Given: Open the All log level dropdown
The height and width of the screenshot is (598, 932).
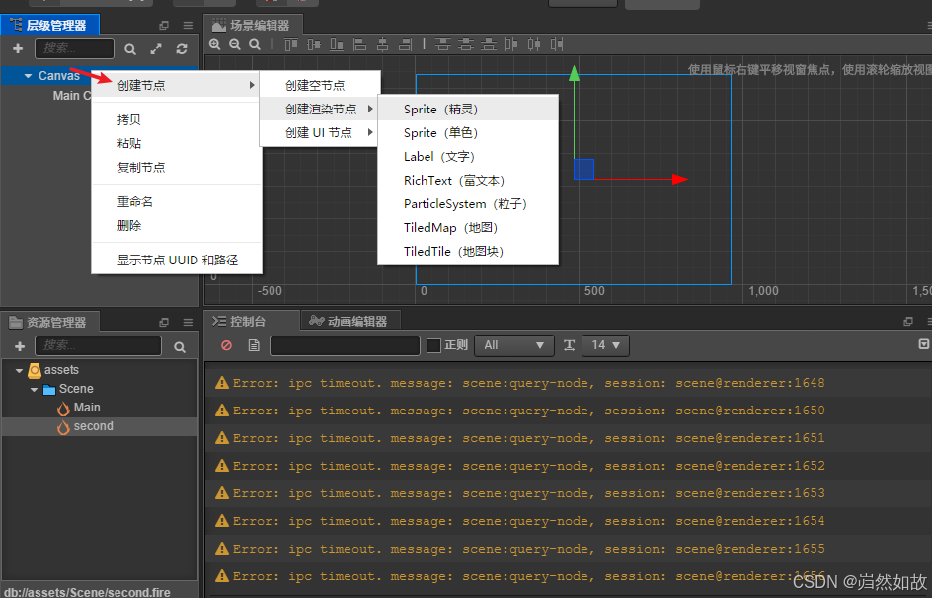Looking at the screenshot, I should pos(514,345).
